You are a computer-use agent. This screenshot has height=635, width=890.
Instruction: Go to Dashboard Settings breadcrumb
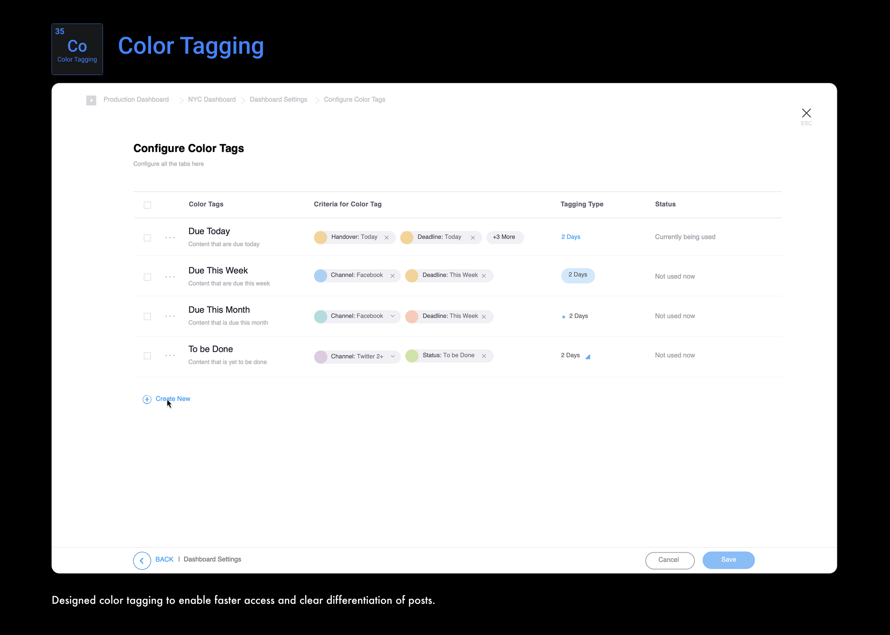click(278, 99)
